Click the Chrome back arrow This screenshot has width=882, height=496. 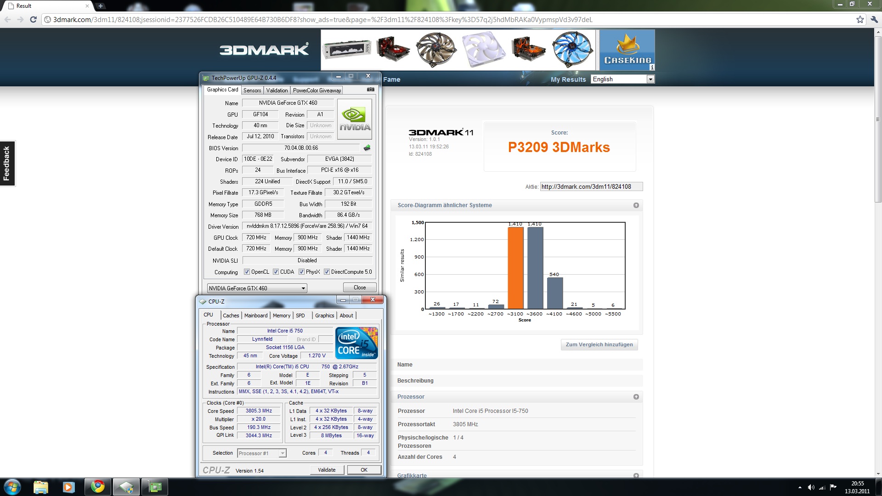point(7,19)
